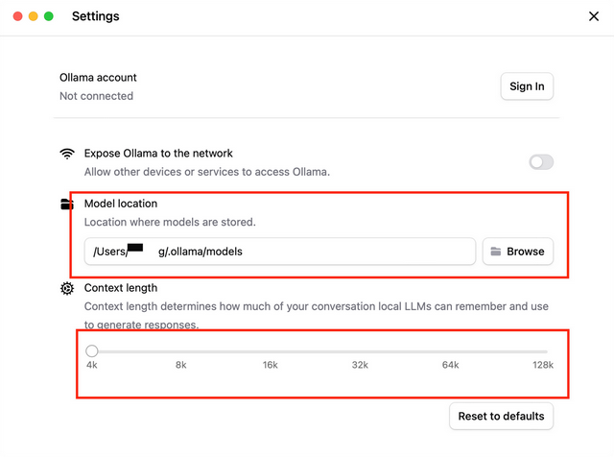Click the Context length gear icon

67,288
